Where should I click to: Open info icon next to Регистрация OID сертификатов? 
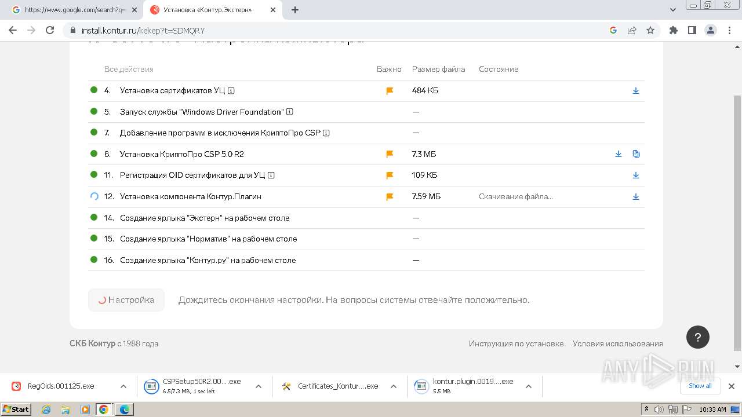tap(271, 175)
